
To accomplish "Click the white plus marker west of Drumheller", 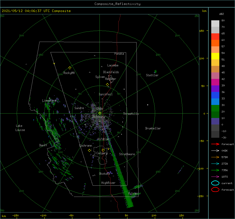I will (x=148, y=105).
